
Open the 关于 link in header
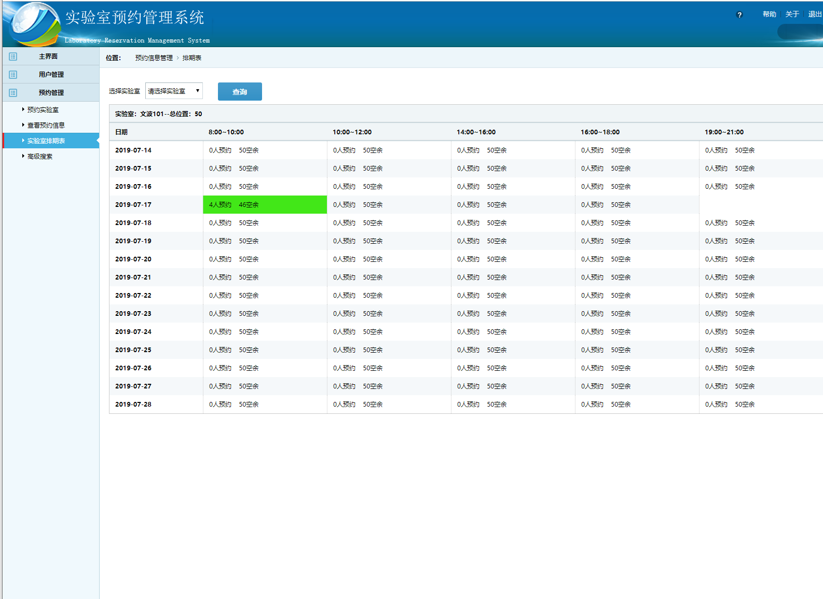pos(792,15)
